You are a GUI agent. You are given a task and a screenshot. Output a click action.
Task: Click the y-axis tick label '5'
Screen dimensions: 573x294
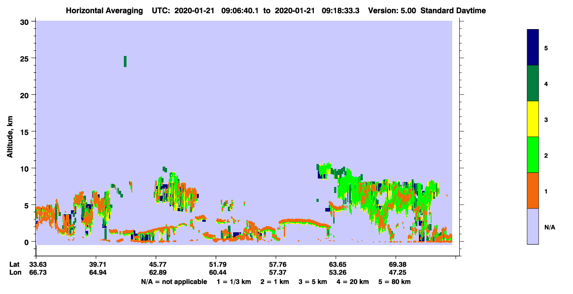28,205
